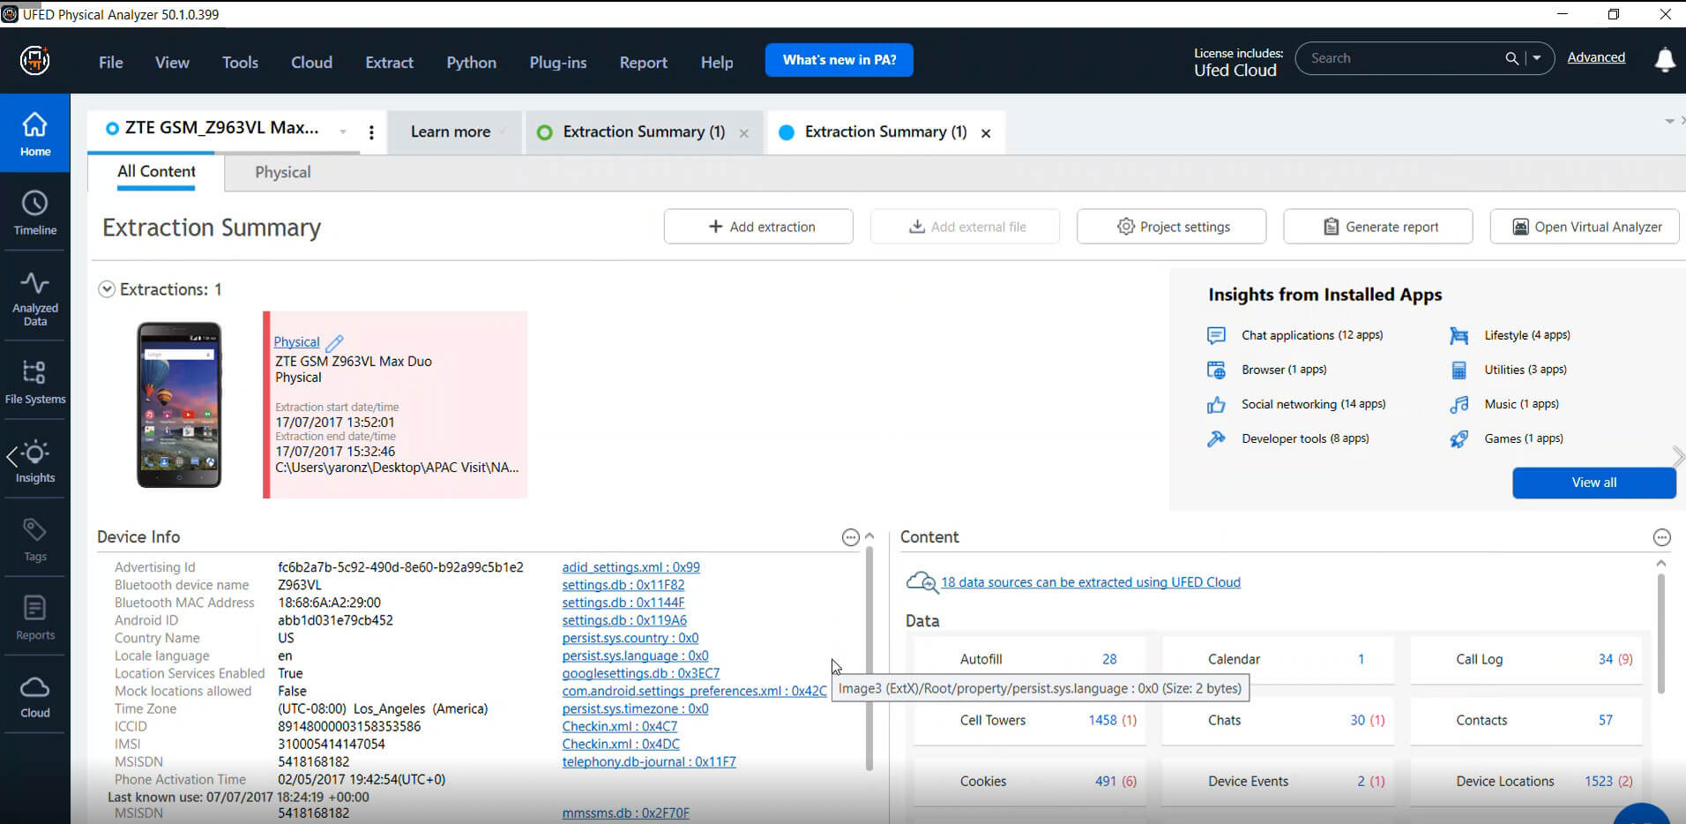Click the UFED logo in header
The height and width of the screenshot is (824, 1686).
pyautogui.click(x=34, y=60)
